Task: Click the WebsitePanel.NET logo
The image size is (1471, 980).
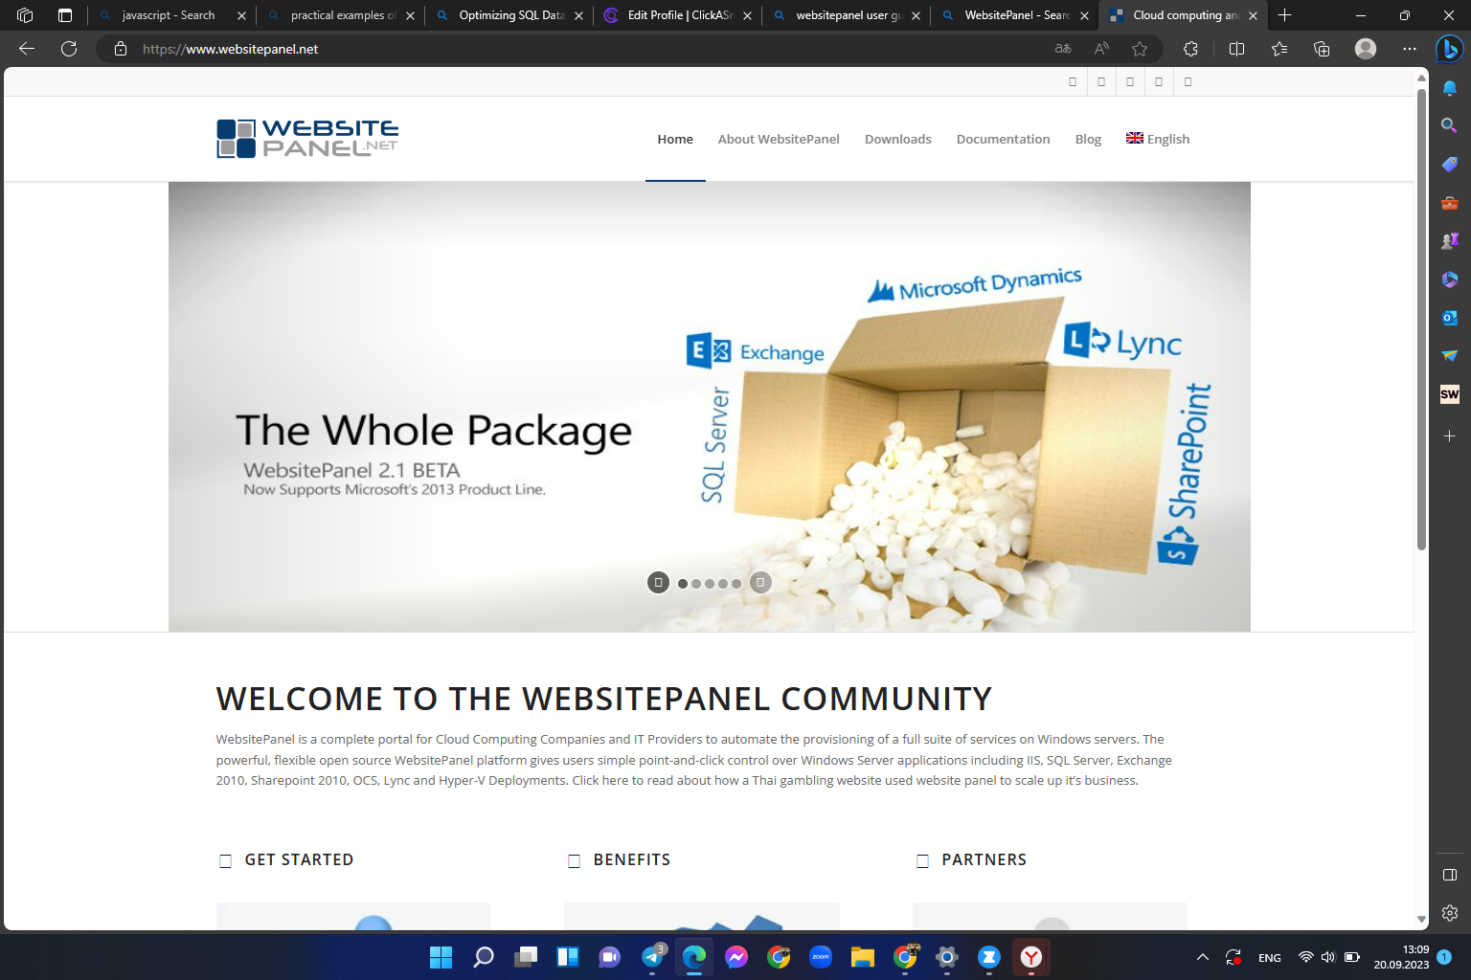Action: (x=307, y=139)
